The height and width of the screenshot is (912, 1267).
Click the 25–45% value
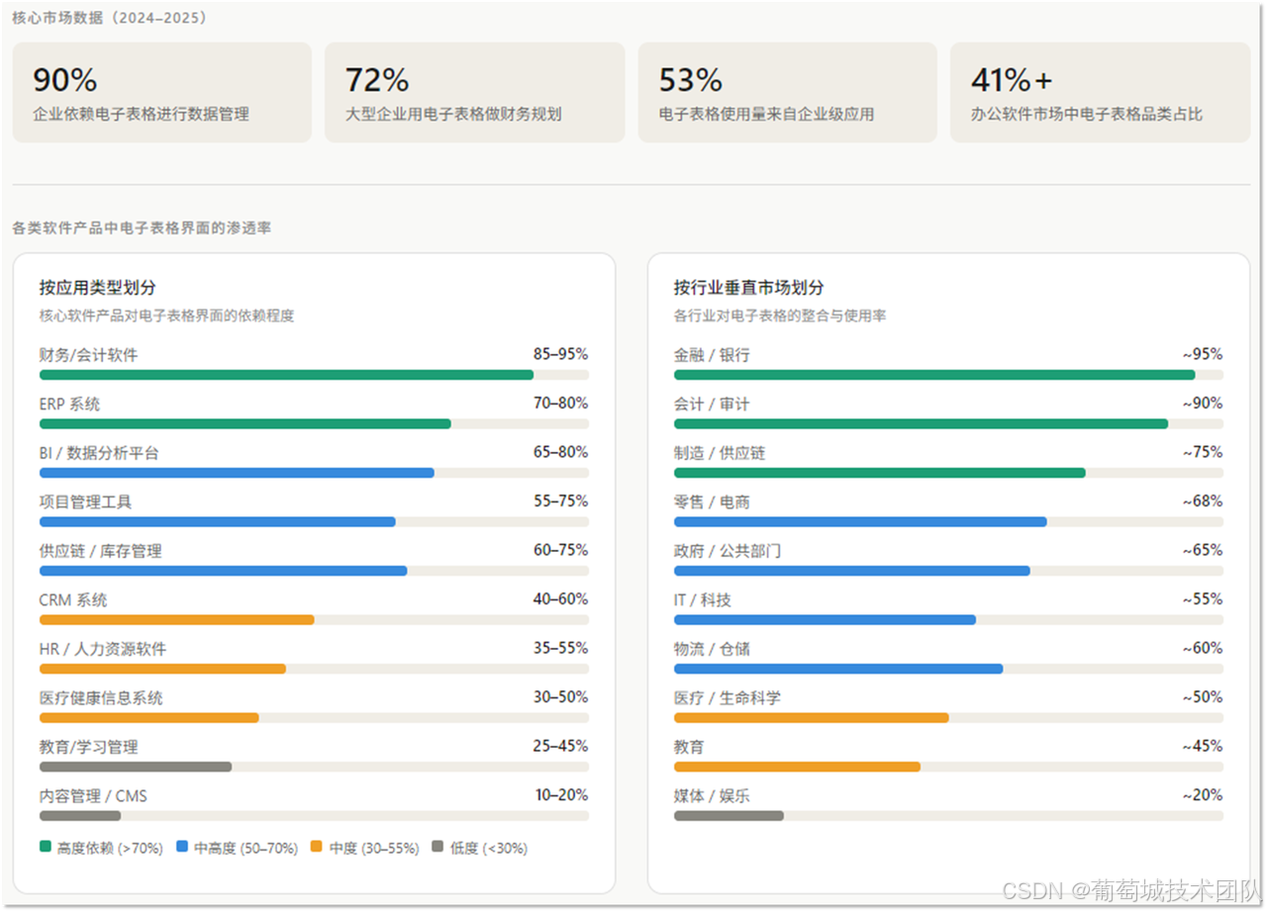[x=561, y=746]
